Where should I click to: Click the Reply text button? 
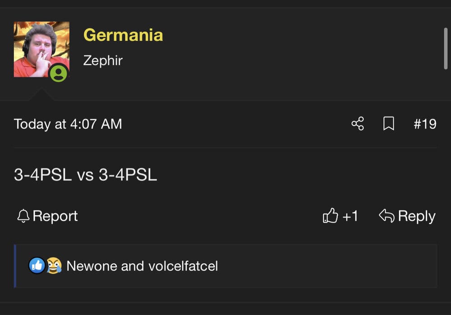point(416,216)
